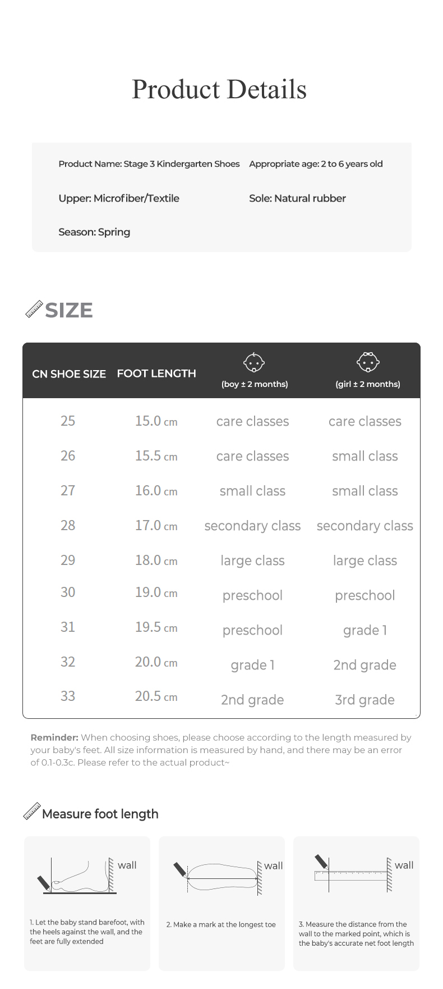This screenshot has width=443, height=989.
Task: Click the Product Name Stage 3 Kindergarten Shoes text
Action: [x=149, y=164]
